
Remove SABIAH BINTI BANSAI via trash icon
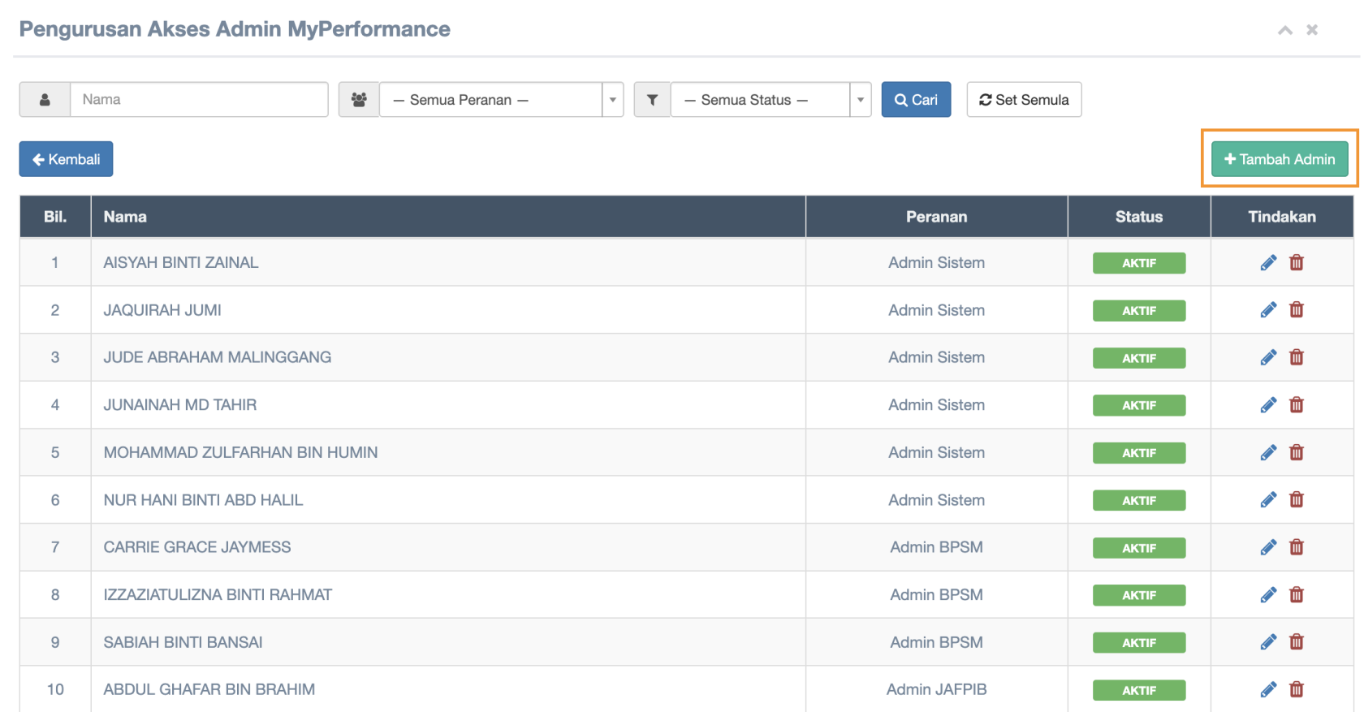[x=1297, y=642]
